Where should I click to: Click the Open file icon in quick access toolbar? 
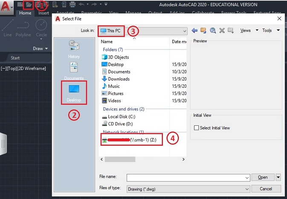coord(28,5)
